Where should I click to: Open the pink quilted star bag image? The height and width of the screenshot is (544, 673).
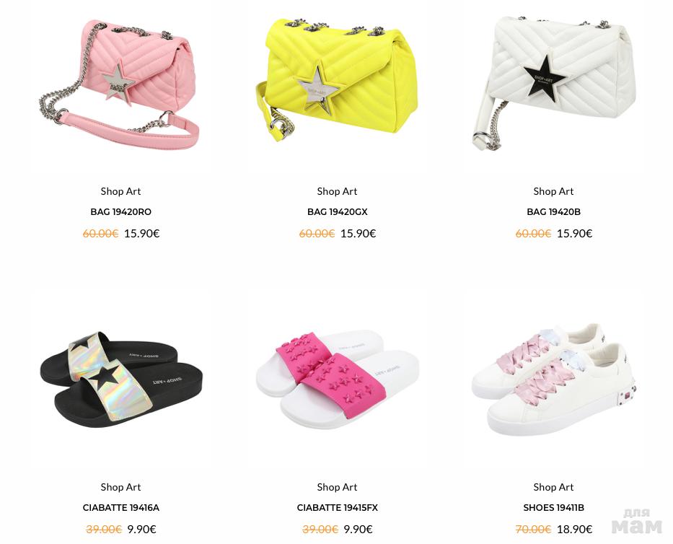tap(120, 84)
